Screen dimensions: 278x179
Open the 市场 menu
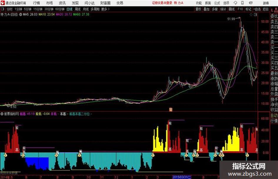click(x=49, y=3)
